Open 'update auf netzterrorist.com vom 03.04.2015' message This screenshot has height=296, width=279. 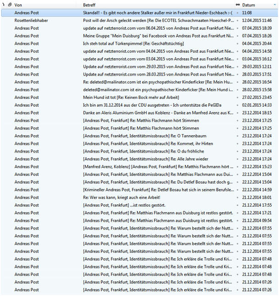(x=159, y=59)
